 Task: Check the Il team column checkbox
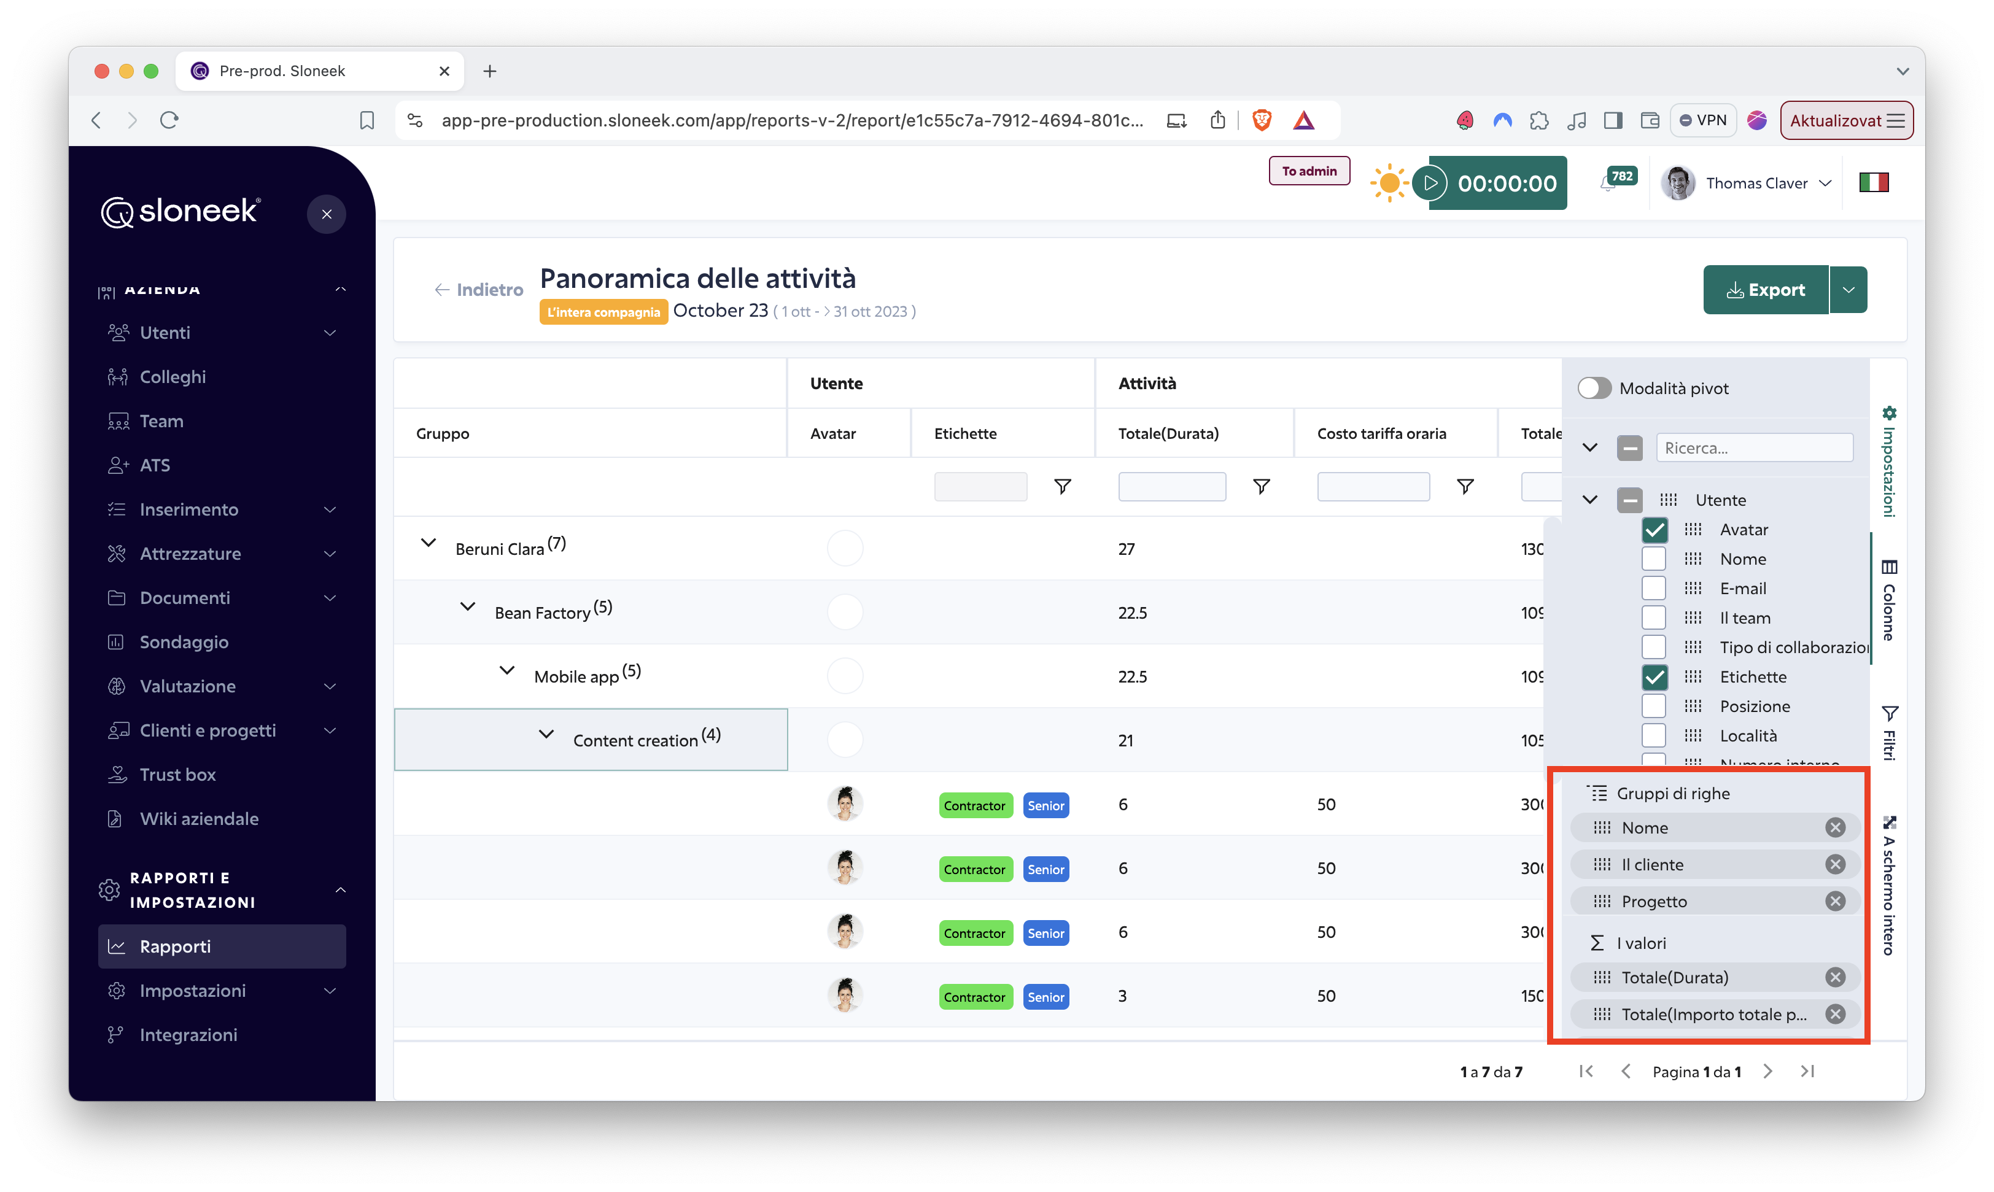point(1654,617)
